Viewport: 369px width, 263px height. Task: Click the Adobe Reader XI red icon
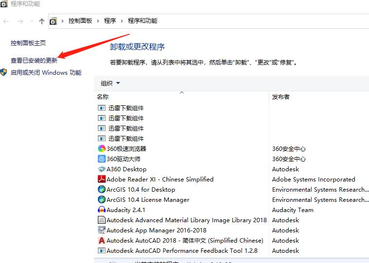click(x=101, y=179)
